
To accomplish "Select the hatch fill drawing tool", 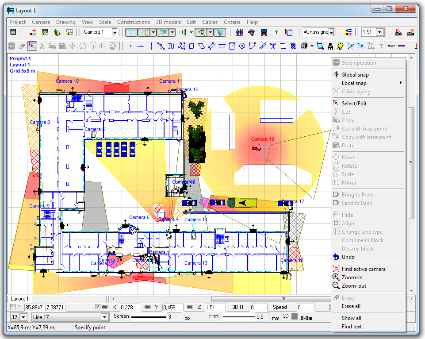I will point(293,46).
